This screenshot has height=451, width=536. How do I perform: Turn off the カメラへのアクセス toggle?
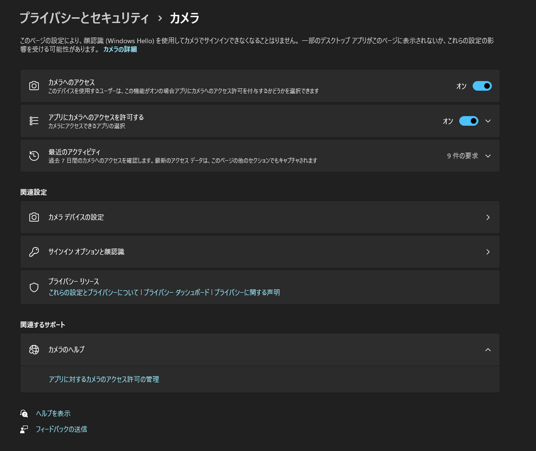(482, 86)
